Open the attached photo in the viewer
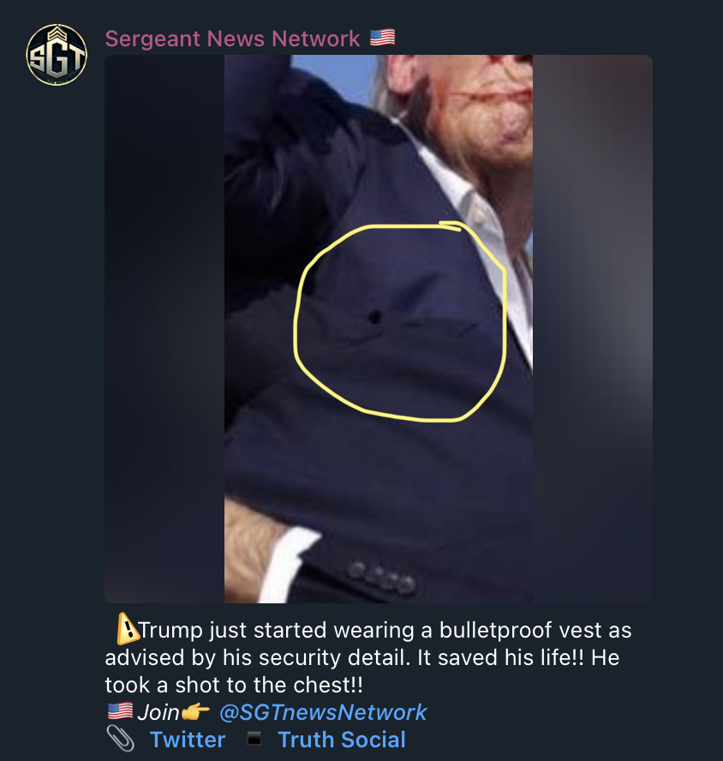This screenshot has width=723, height=761. click(x=379, y=328)
